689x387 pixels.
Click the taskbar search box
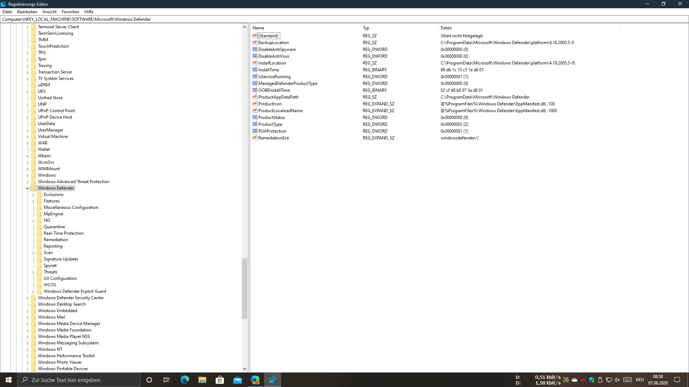coord(79,380)
